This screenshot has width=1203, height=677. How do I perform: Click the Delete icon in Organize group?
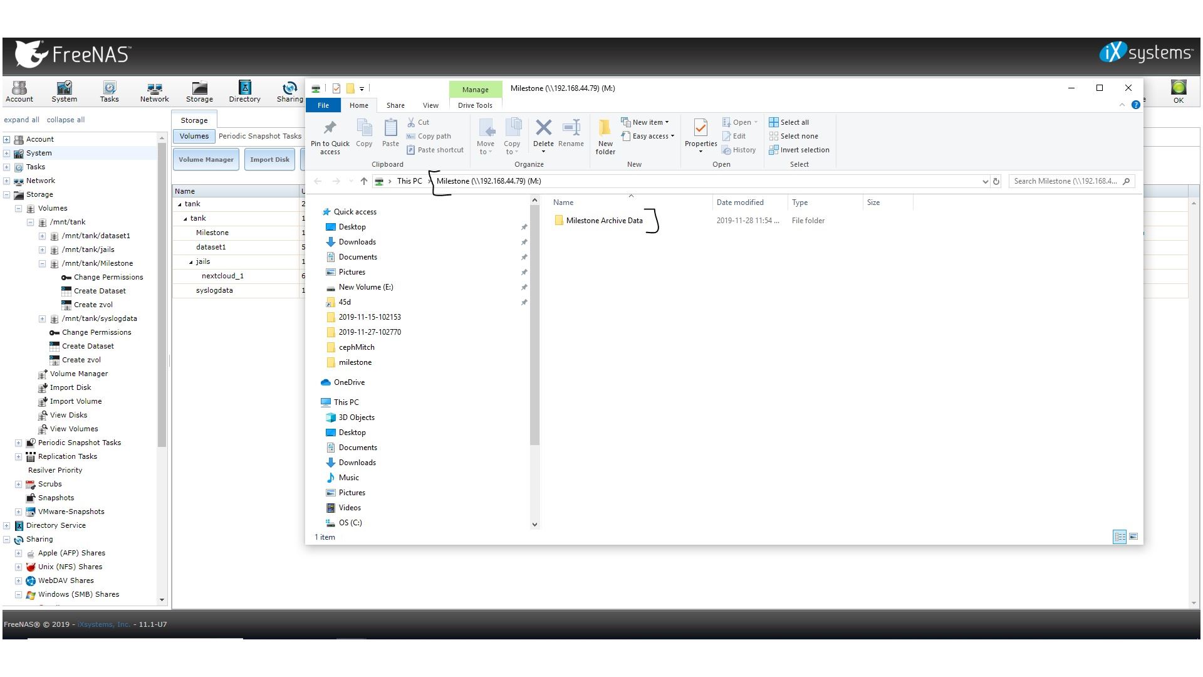pyautogui.click(x=543, y=134)
